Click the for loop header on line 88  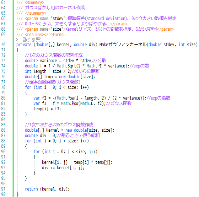(57, 141)
